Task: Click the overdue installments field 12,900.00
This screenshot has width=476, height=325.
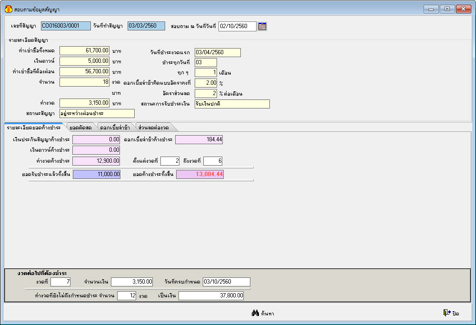Action: (96, 161)
